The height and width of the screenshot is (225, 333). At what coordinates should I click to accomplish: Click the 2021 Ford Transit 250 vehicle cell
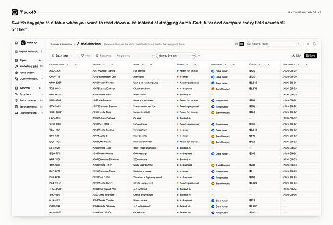tap(104, 189)
